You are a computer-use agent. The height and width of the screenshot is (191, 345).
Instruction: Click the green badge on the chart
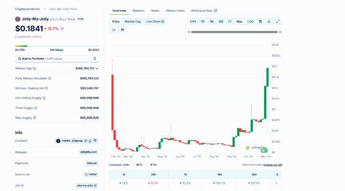[x=264, y=151]
